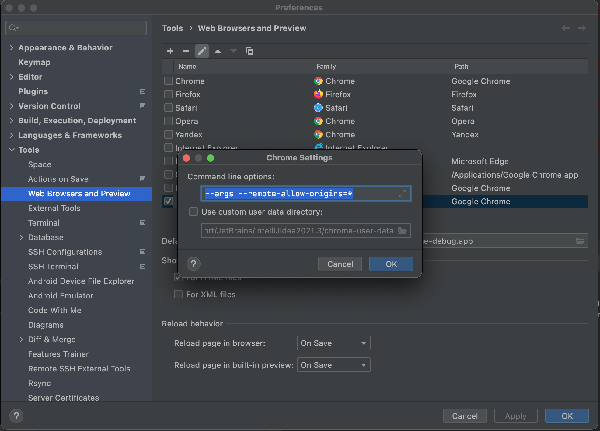The width and height of the screenshot is (600, 431).
Task: Click the Version Control project-level icon
Action: [142, 106]
